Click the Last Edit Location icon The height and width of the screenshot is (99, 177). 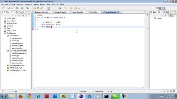pyautogui.click(x=76, y=8)
